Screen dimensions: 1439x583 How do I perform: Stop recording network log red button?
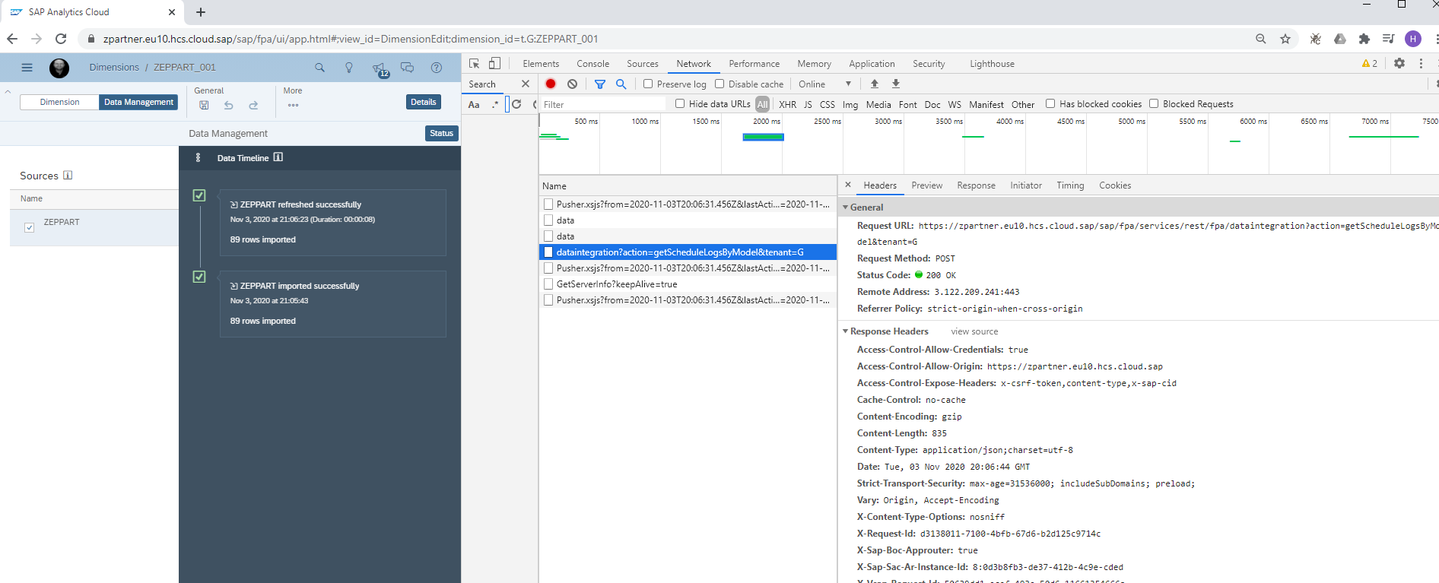point(551,84)
